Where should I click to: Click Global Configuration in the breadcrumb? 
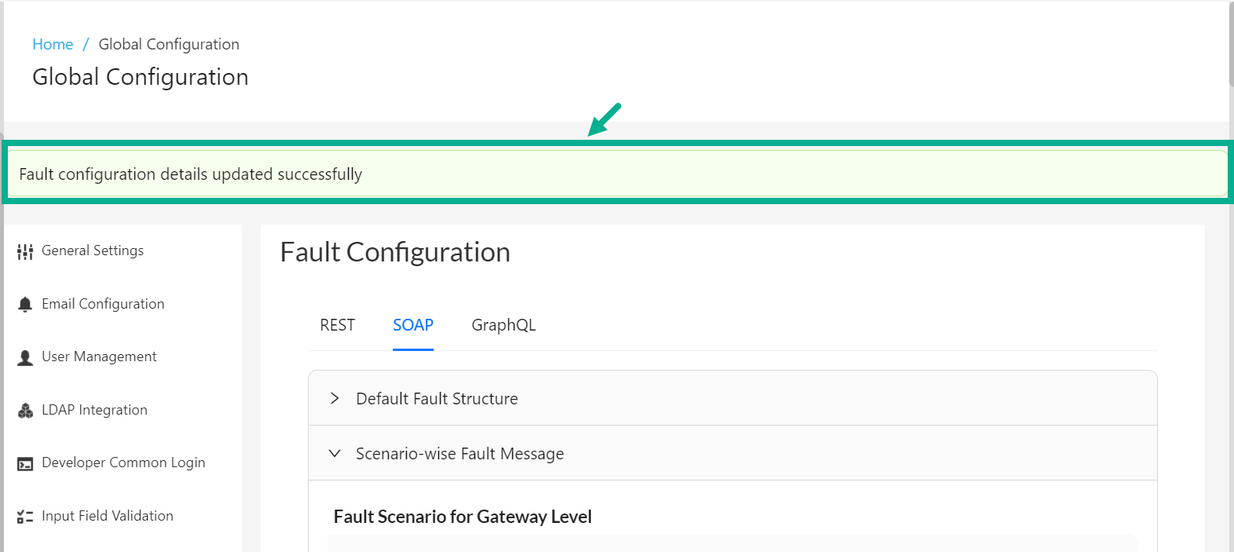coord(168,44)
